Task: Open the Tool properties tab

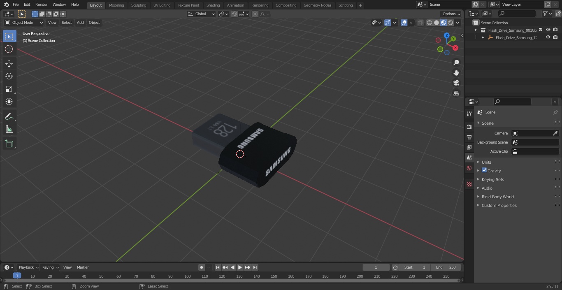Action: [469, 114]
